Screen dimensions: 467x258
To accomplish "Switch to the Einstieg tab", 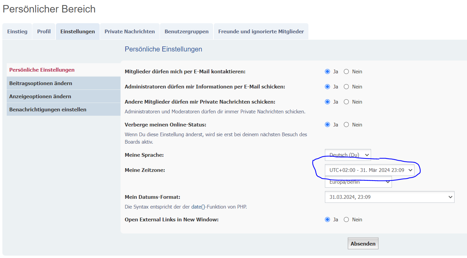I will tap(17, 32).
